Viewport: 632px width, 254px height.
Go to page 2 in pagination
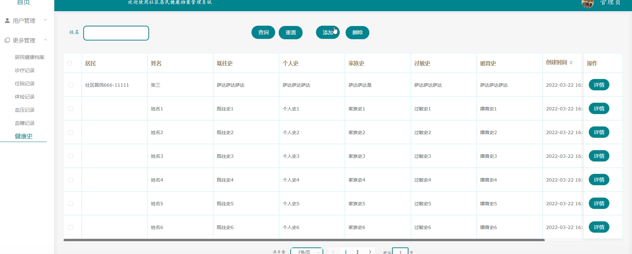pyautogui.click(x=357, y=252)
